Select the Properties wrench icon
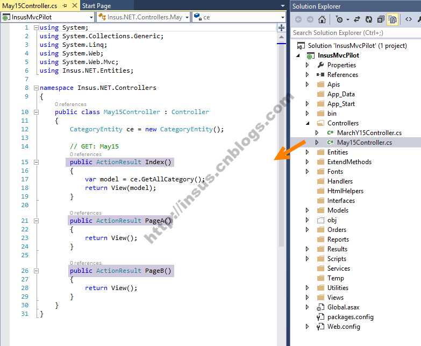 (x=320, y=65)
